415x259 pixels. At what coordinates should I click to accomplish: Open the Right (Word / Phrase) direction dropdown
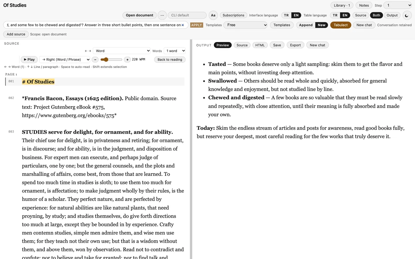65,60
